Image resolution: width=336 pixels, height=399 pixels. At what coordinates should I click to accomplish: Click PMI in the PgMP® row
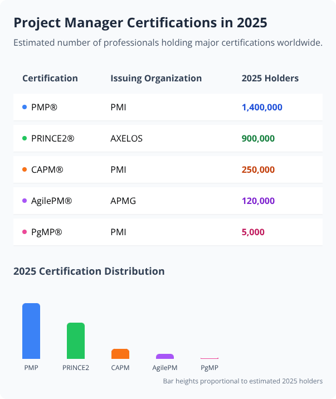(118, 232)
